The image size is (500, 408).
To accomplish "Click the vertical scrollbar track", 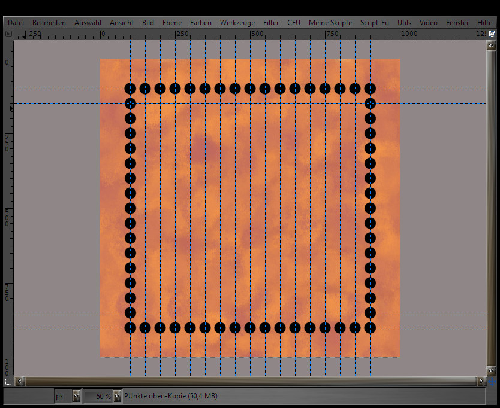I will coord(492,209).
